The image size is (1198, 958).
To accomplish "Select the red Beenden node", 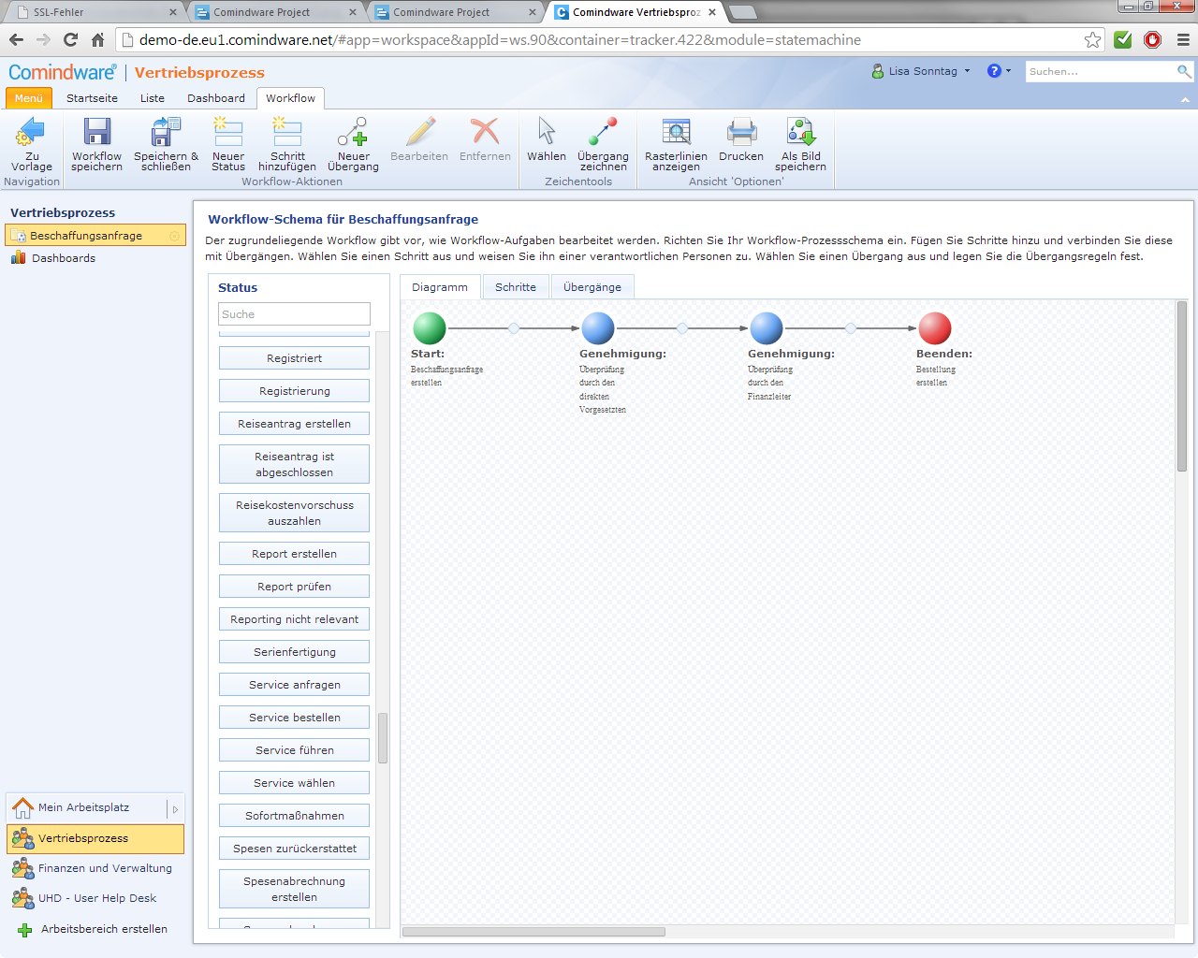I will tap(935, 328).
